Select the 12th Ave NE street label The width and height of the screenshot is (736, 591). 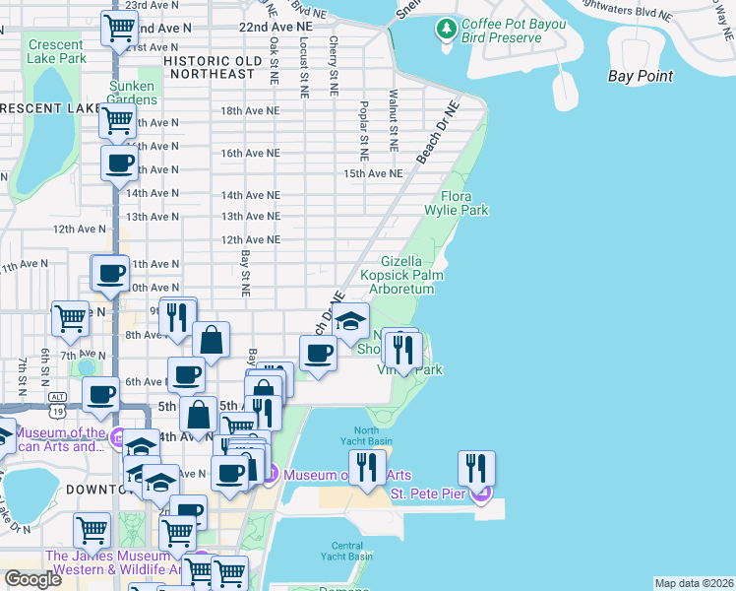[x=251, y=239]
